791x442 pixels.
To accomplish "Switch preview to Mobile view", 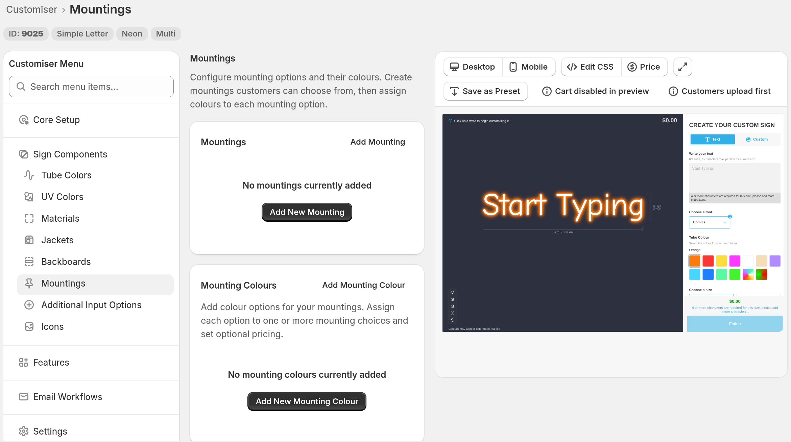I will 529,67.
